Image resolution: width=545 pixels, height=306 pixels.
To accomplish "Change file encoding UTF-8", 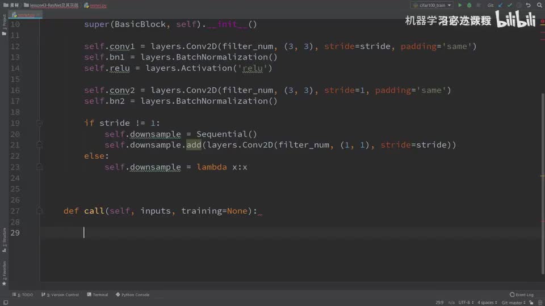I will coord(466,303).
